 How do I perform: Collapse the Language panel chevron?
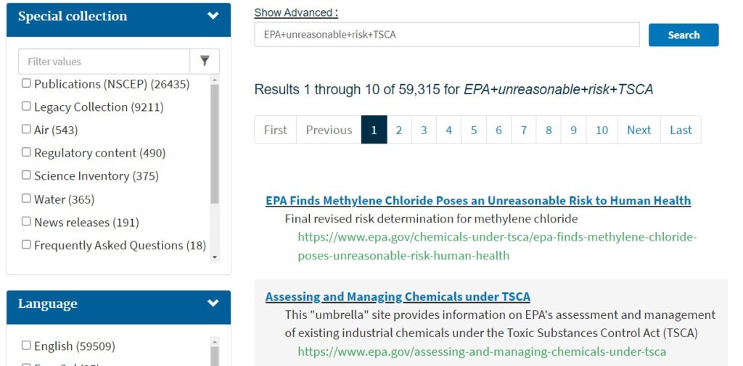213,303
